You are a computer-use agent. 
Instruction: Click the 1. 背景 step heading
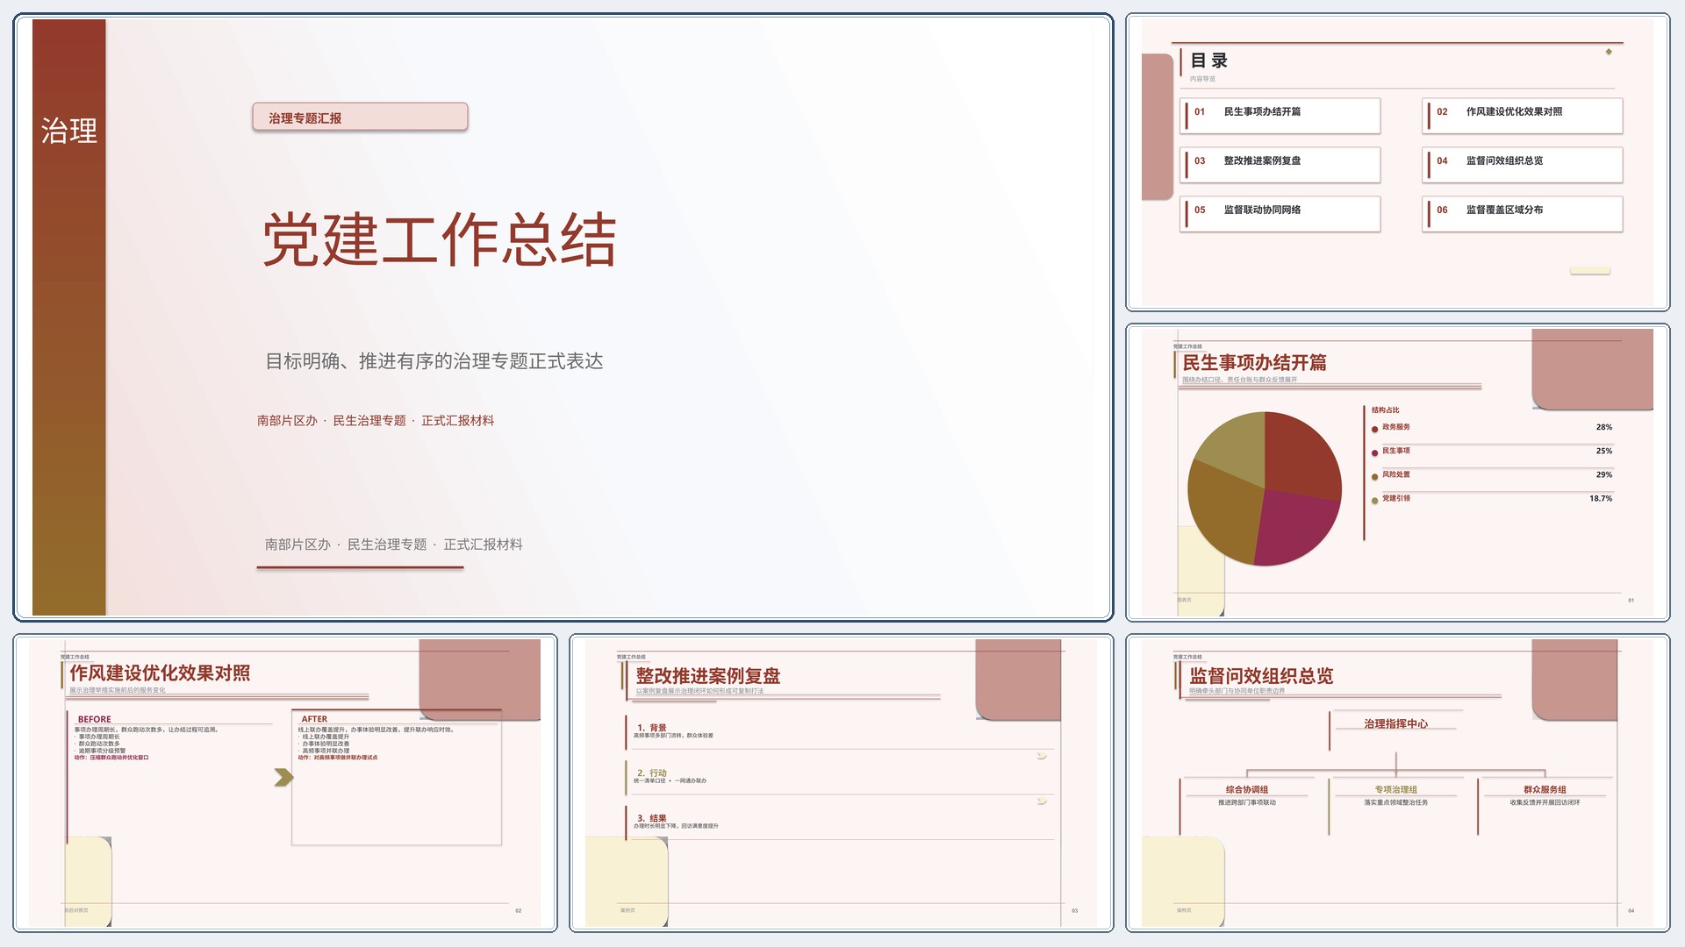pyautogui.click(x=652, y=728)
